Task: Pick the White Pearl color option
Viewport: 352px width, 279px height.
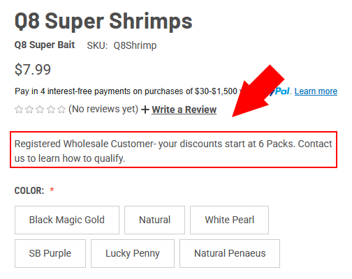Action: pos(229,220)
